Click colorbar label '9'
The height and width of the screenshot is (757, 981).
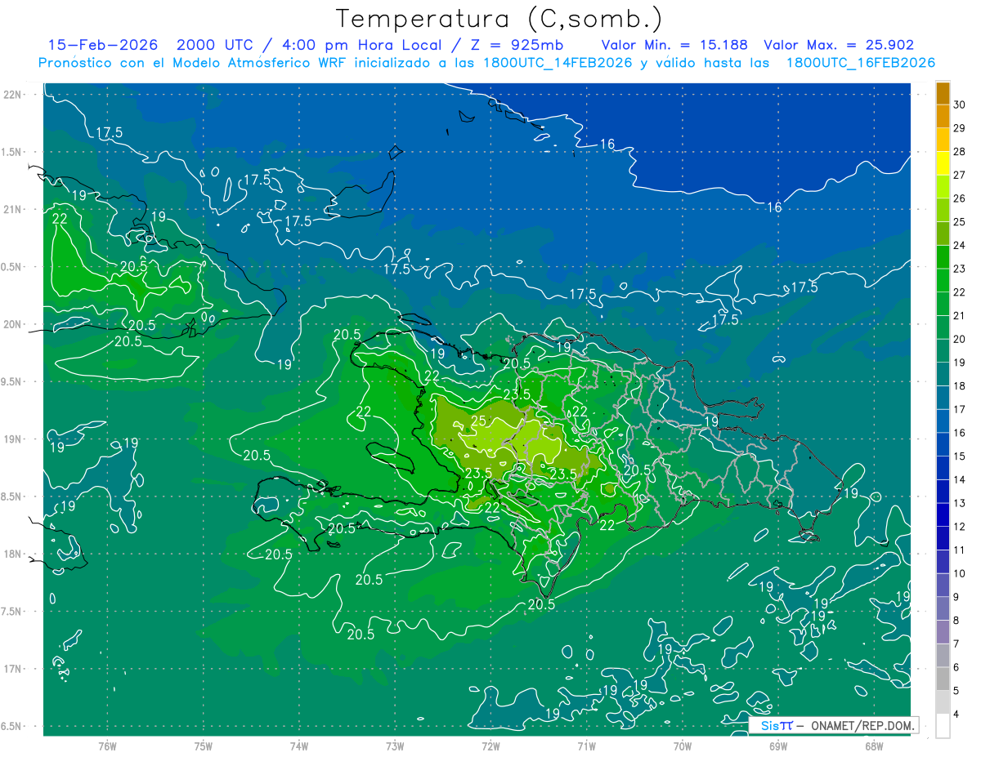point(956,597)
